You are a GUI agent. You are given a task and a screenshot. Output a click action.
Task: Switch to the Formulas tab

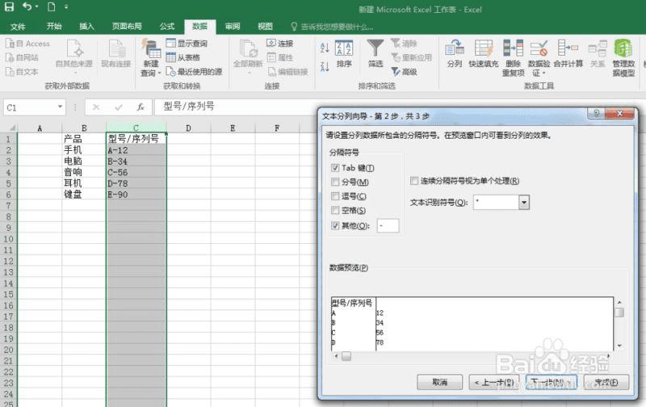pyautogui.click(x=167, y=27)
